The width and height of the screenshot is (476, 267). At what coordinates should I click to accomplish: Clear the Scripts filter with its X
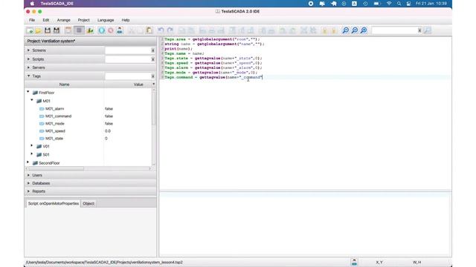click(152, 59)
